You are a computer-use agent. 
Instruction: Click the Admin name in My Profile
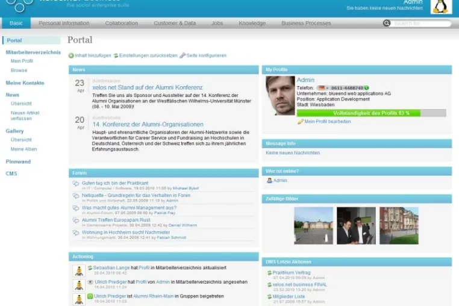(x=305, y=80)
